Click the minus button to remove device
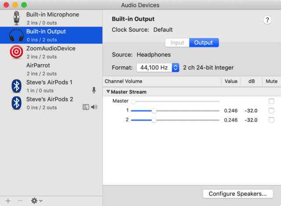 (20, 200)
